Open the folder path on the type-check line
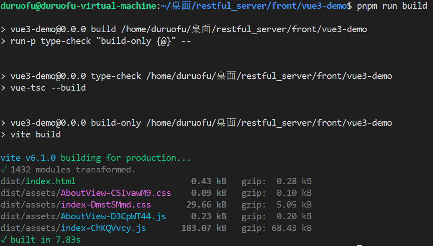The height and width of the screenshot is (246, 433). 269,76
